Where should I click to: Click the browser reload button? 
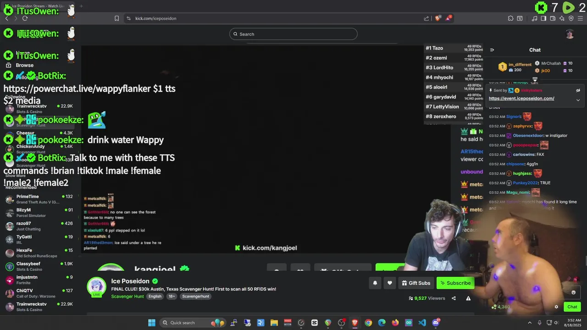(x=25, y=18)
